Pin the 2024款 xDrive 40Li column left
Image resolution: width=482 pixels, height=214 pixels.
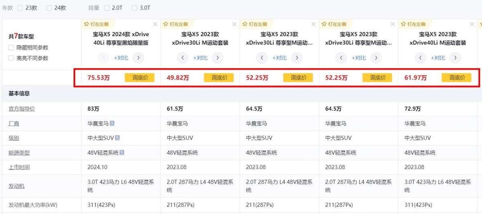pos(96,24)
